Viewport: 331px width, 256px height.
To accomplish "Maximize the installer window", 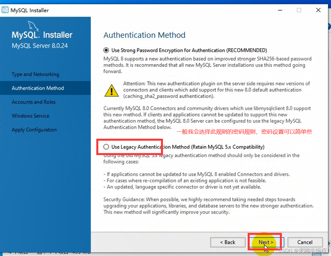I will tap(299, 10).
